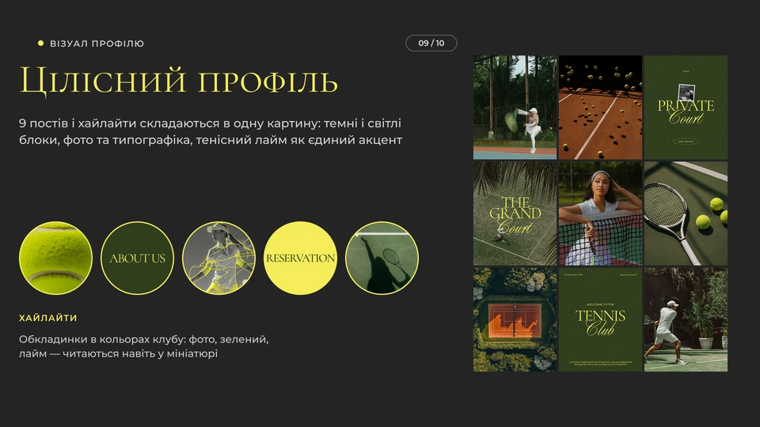The height and width of the screenshot is (427, 760).
Task: Open the aerial orange court post
Action: click(515, 319)
